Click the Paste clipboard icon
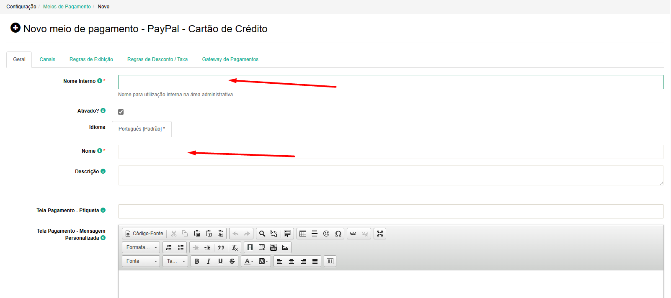Screen dimensions: 671x298 point(197,234)
